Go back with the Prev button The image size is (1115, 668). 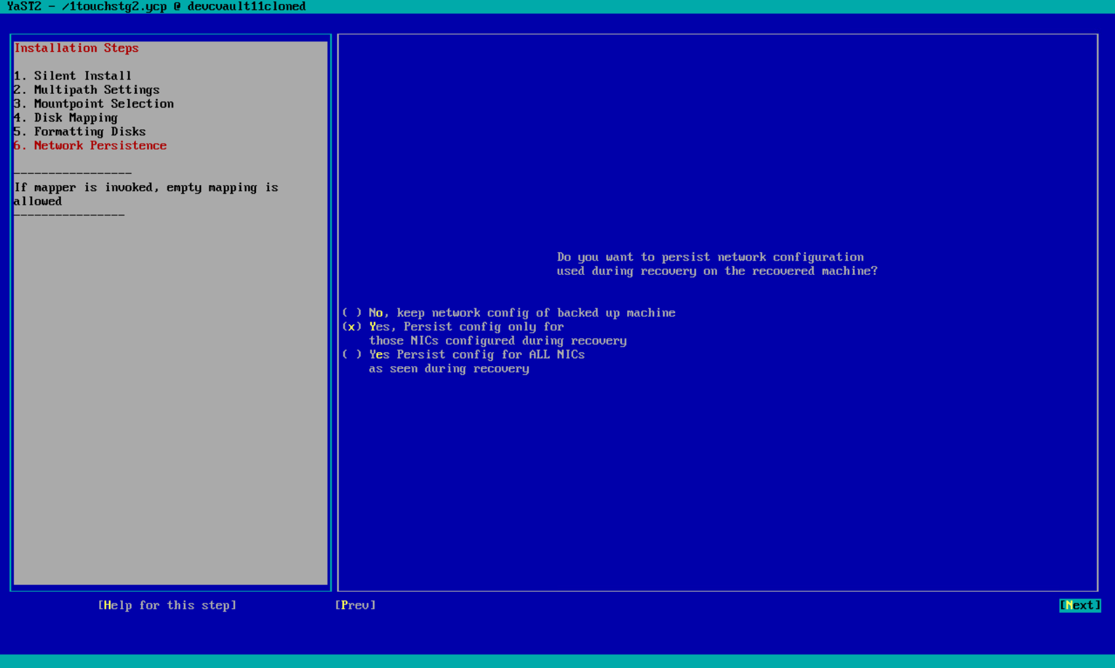click(x=355, y=605)
